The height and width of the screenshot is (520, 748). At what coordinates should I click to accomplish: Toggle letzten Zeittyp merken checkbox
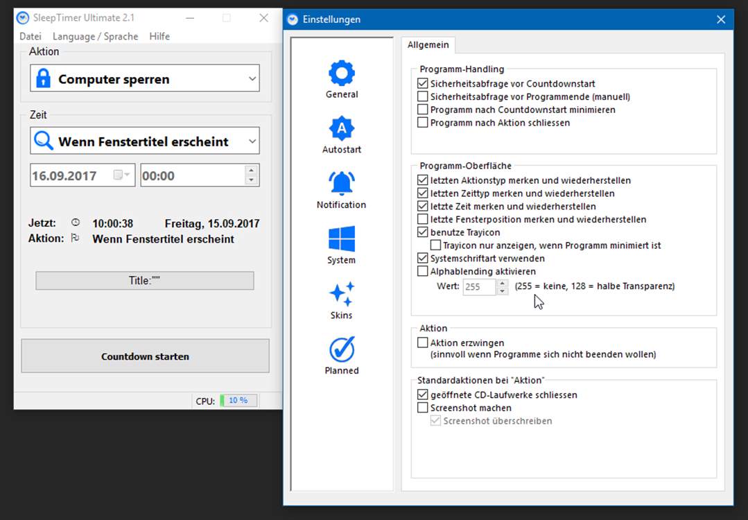coord(422,193)
